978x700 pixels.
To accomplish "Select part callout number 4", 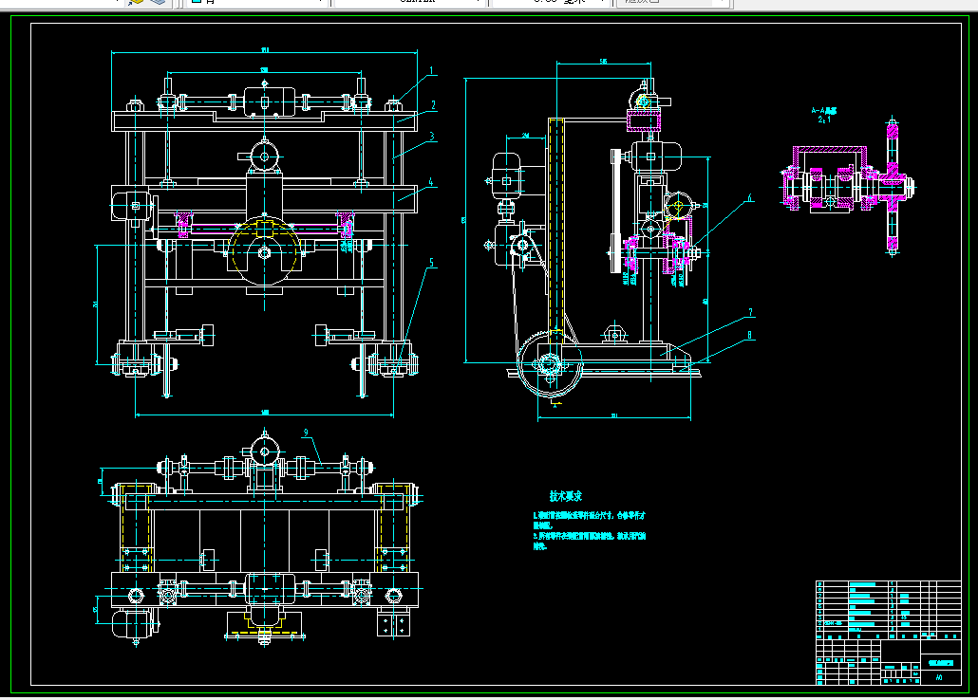I will pos(431,182).
